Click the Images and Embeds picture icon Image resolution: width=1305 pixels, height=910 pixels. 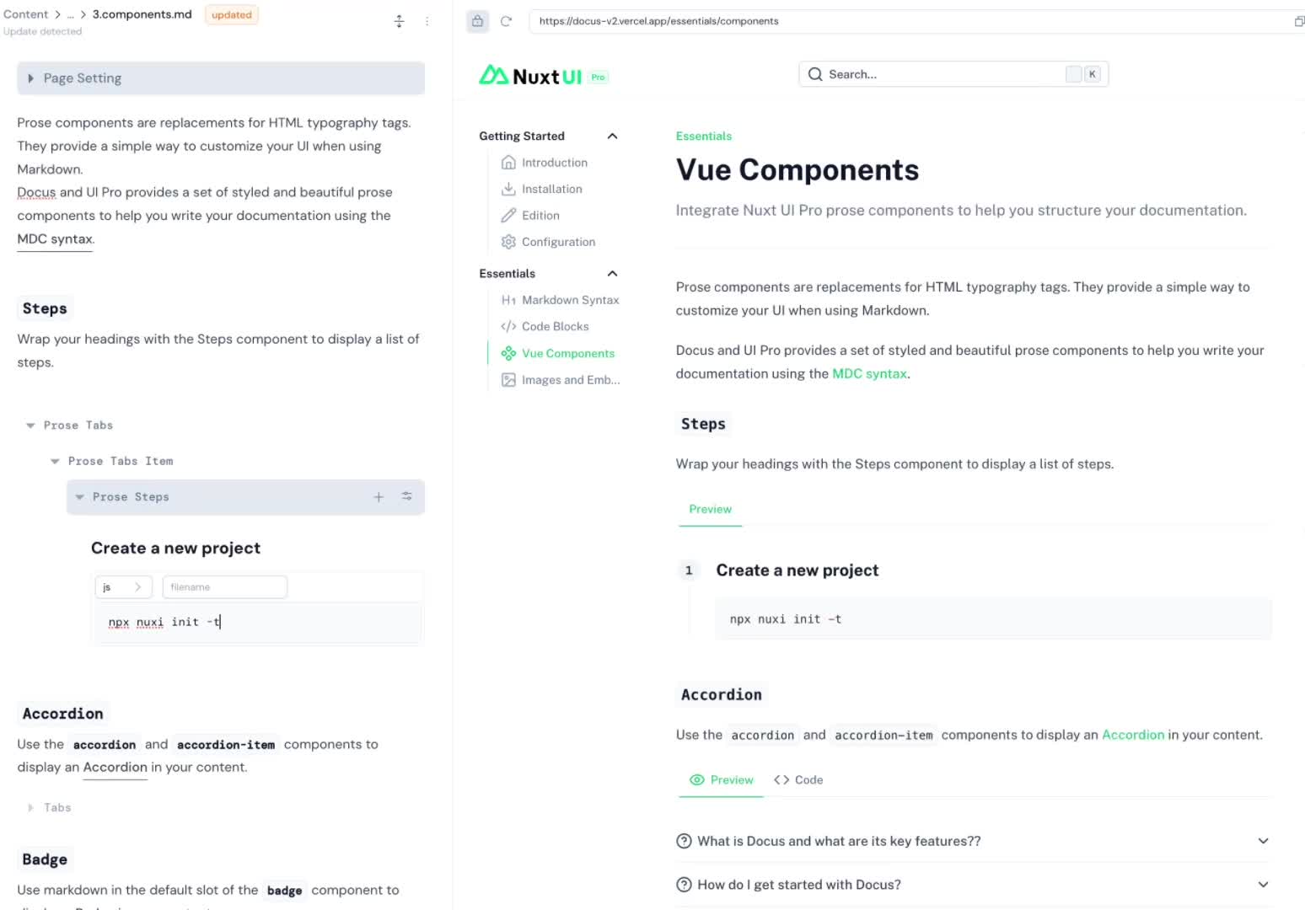[x=508, y=380]
